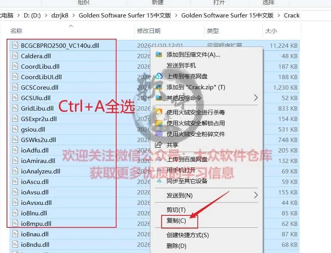Image resolution: width=331 pixels, height=253 pixels.
Task: Click the shield icon beside 使用火绒安全进行杀毒
Action: point(159,112)
